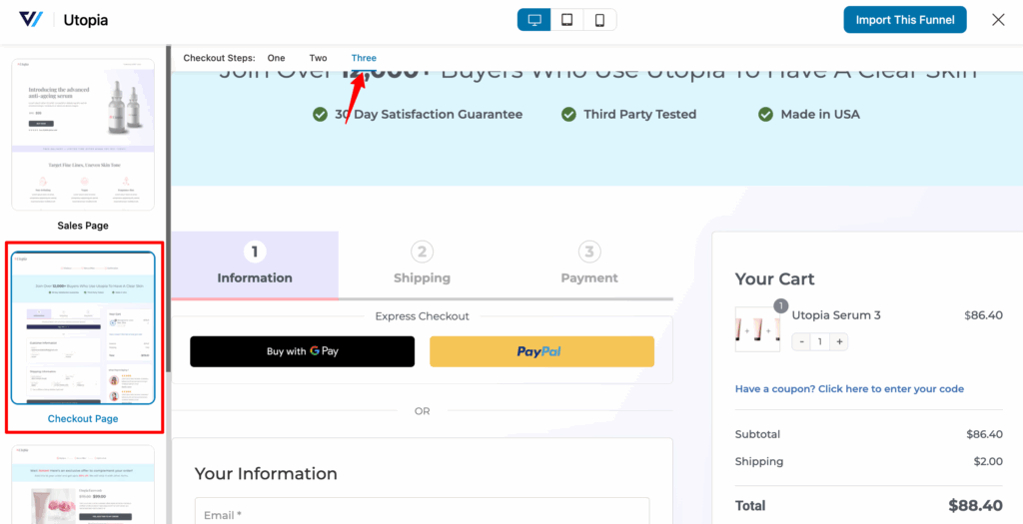The image size is (1023, 524).
Task: Click Buy with G Pay button
Action: click(x=302, y=351)
